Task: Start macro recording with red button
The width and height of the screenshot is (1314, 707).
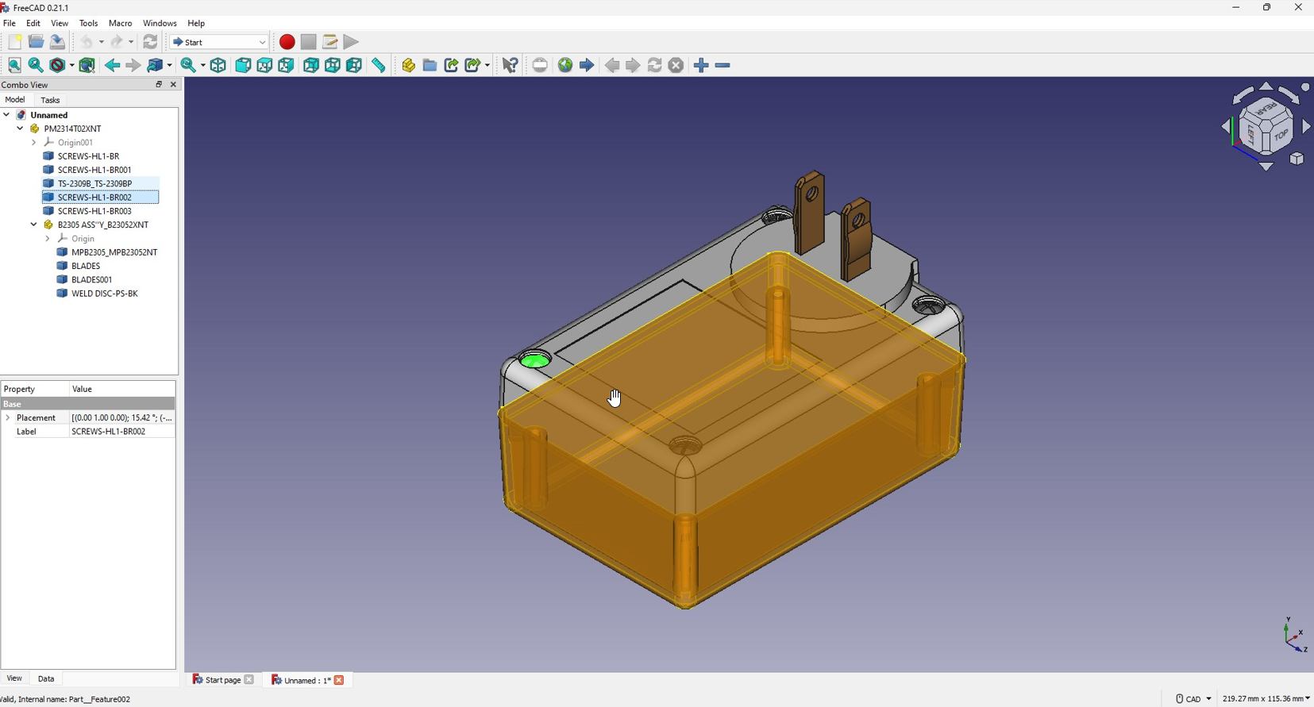Action: tap(287, 42)
